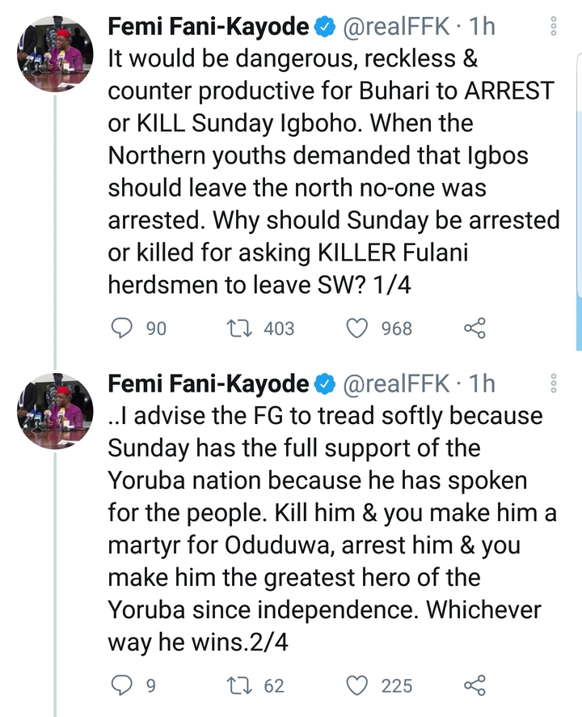Share the 1/4 tweet
Screen dimensions: 582x717
[x=474, y=328]
